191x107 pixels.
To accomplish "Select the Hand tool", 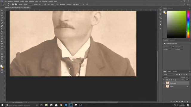I will pos(2,57).
